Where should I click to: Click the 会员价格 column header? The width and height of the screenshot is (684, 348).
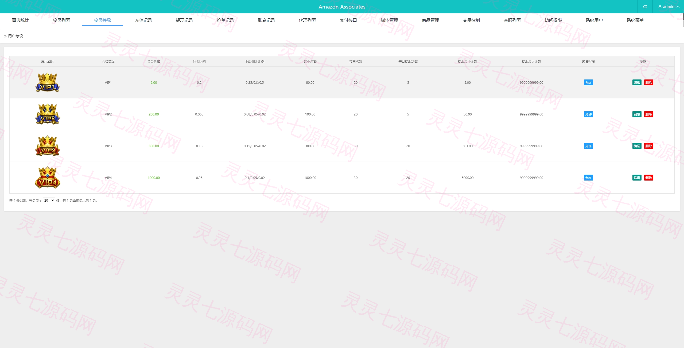154,61
